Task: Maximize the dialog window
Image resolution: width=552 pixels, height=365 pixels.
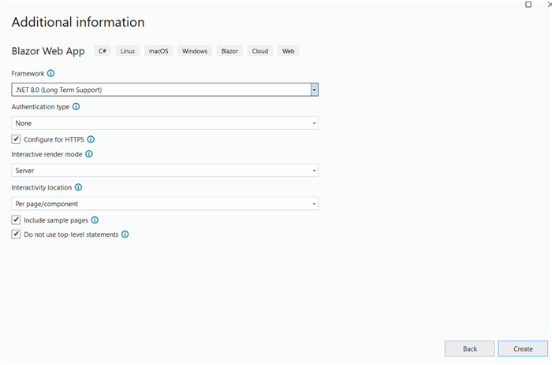Action: click(528, 5)
